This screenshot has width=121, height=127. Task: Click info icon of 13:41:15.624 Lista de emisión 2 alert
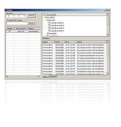[x=78, y=50]
